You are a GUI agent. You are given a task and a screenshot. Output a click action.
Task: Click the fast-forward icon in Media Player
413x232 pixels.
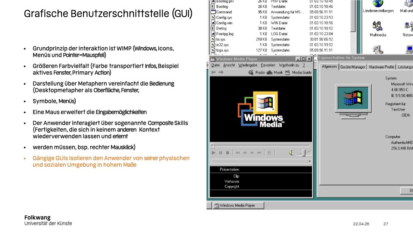click(x=252, y=153)
